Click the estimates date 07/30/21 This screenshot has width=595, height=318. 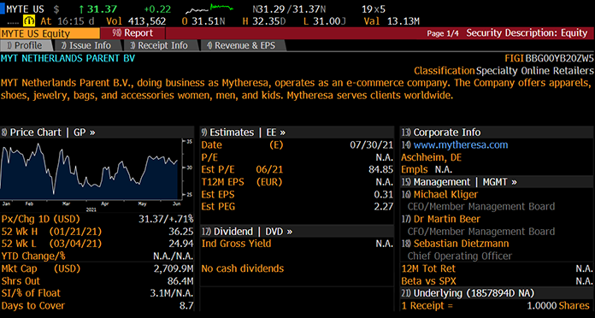pyautogui.click(x=372, y=145)
